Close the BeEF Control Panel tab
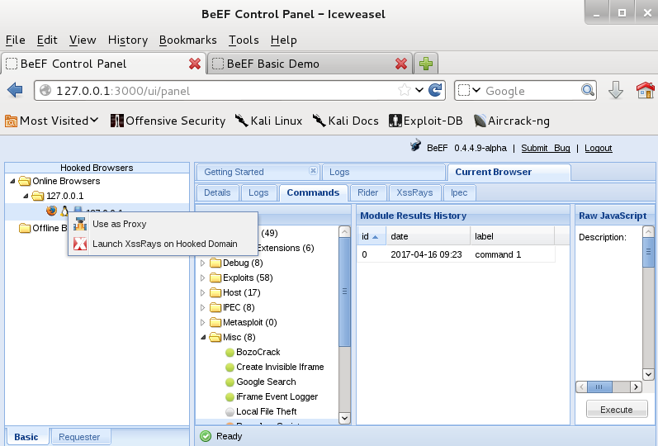Viewport: 658px width, 446px height. coord(195,64)
